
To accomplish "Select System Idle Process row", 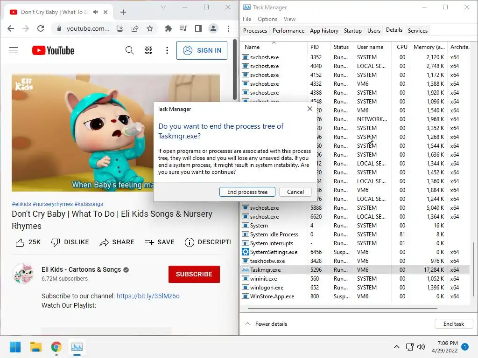I will pos(355,234).
